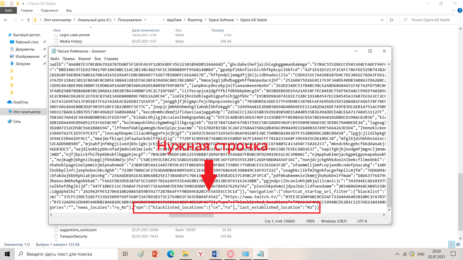Open Изображения in navigation pane

click(x=27, y=57)
